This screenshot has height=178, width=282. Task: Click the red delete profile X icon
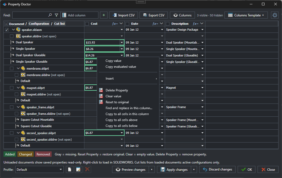pyautogui.click(x=87, y=169)
